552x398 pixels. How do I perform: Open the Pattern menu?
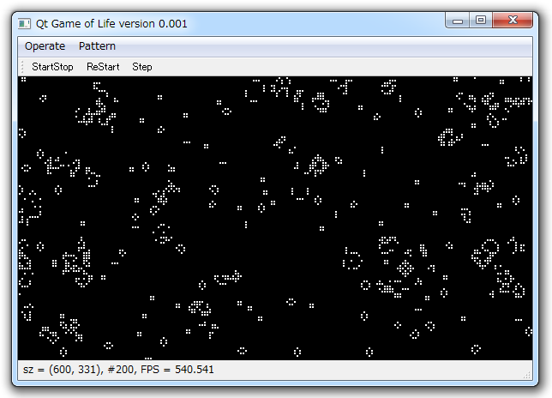[97, 46]
